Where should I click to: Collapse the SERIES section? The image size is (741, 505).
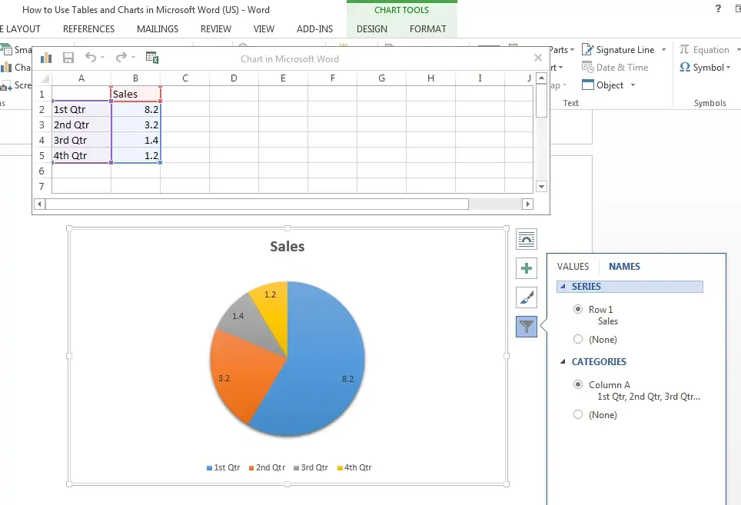(563, 286)
